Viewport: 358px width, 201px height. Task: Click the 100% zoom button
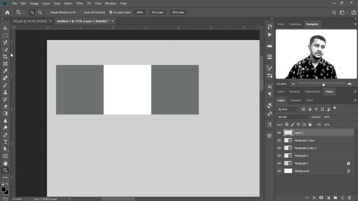[x=139, y=12]
